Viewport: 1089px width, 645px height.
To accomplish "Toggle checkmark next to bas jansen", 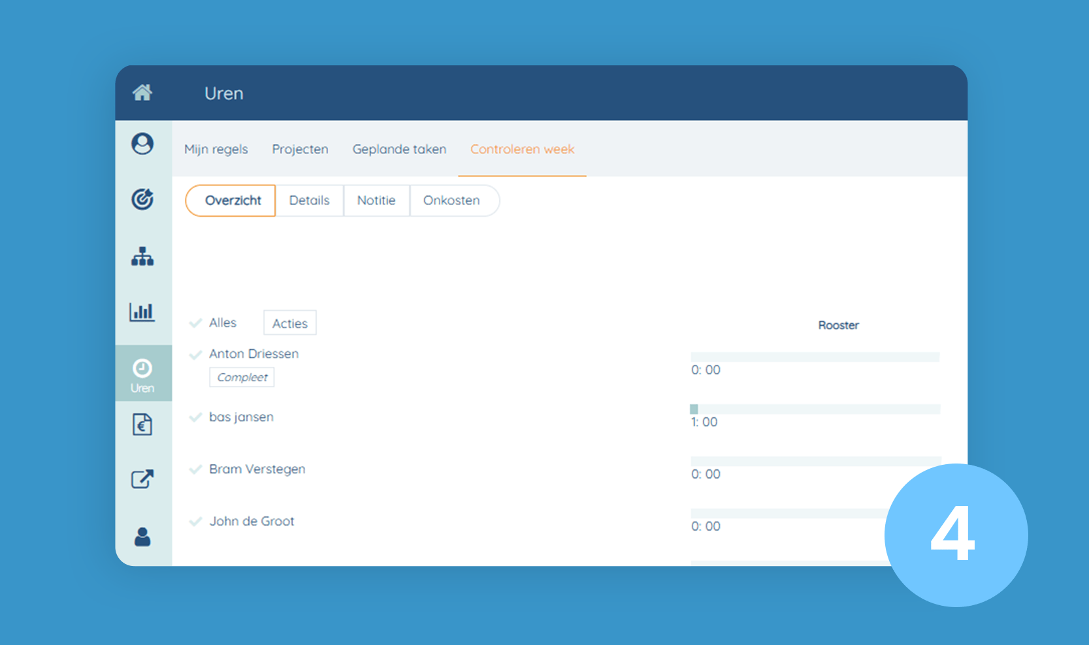I will click(195, 417).
